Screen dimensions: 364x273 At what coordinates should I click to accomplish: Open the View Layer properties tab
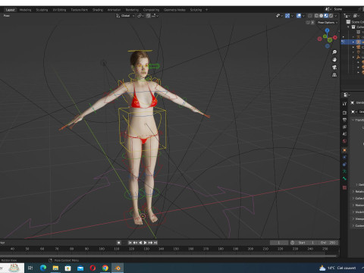point(344,127)
